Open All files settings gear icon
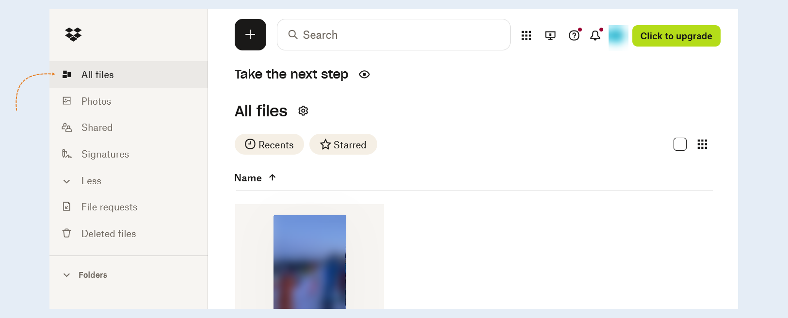Screen dimensions: 788x318 pyautogui.click(x=303, y=111)
